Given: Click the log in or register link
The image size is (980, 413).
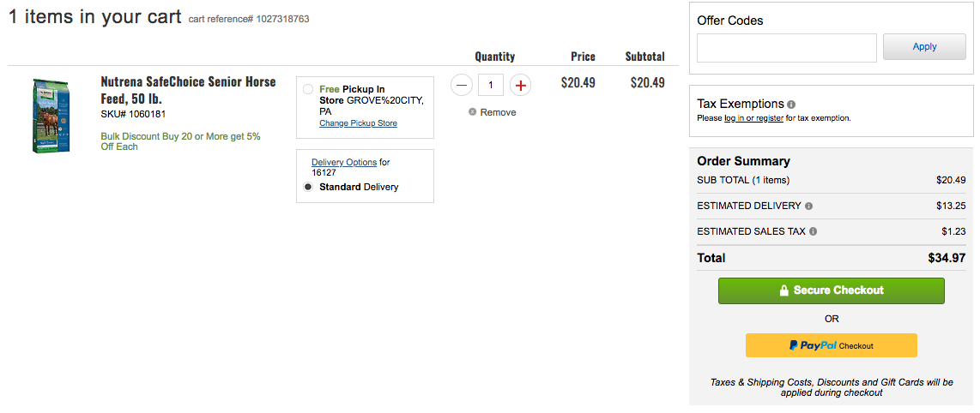Looking at the screenshot, I should click(753, 118).
